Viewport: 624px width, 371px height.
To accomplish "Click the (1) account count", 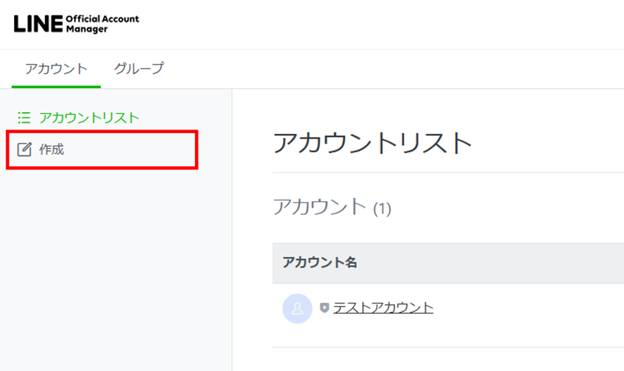I will [382, 209].
